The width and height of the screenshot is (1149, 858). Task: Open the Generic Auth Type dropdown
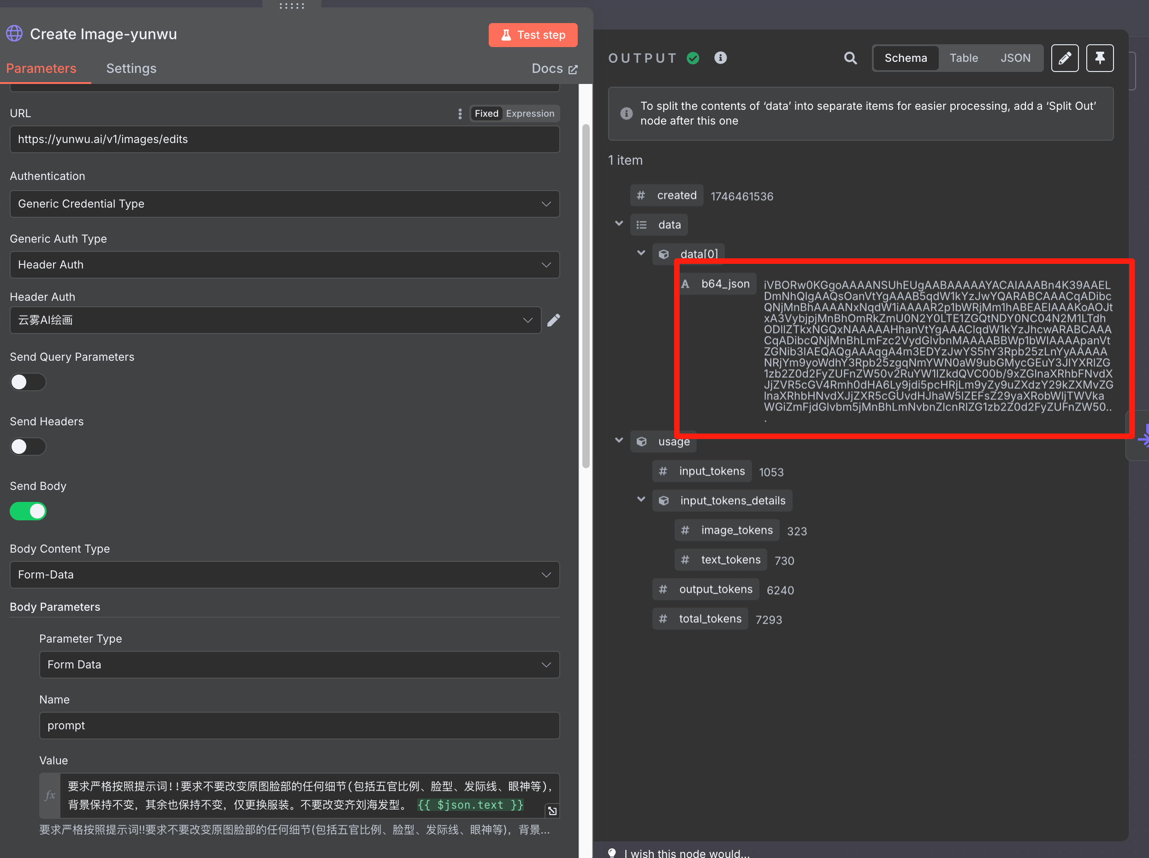click(x=284, y=265)
